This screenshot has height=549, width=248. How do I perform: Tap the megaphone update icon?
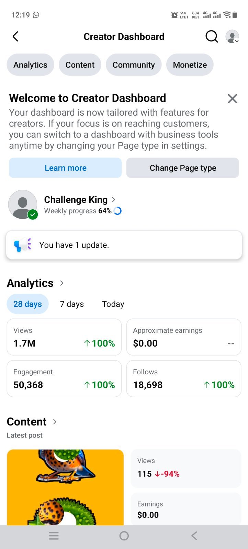23,245
